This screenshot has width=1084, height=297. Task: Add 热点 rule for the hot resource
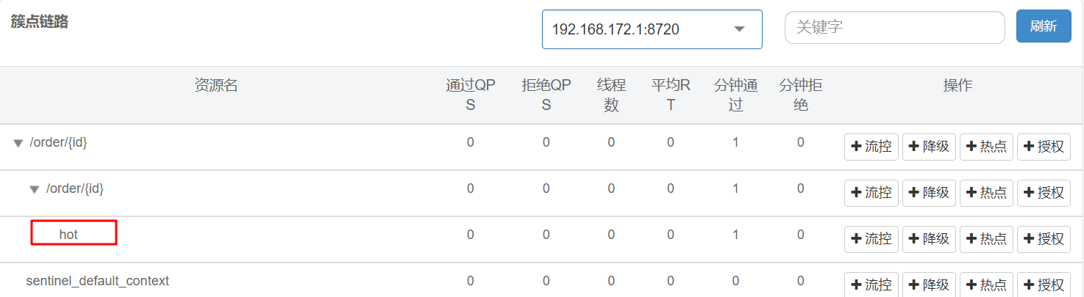(986, 239)
